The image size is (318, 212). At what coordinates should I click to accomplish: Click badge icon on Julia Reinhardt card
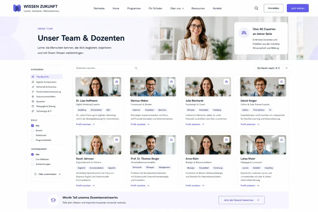click(226, 82)
